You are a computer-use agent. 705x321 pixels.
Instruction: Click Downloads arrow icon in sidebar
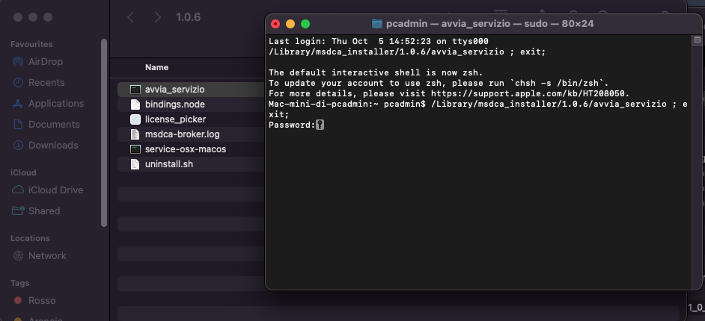pos(18,146)
